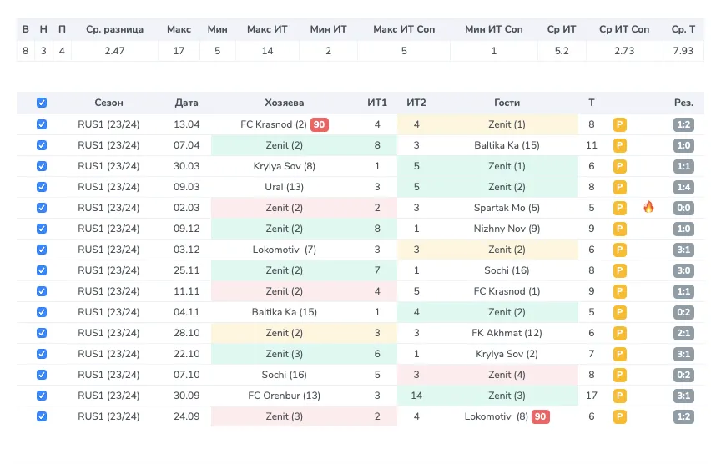Image resolution: width=716 pixels, height=464 pixels.
Task: Click the 2.47 average difference value
Action: pos(114,51)
